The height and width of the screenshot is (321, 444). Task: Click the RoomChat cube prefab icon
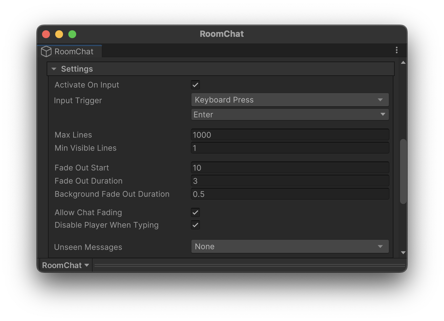pyautogui.click(x=46, y=51)
